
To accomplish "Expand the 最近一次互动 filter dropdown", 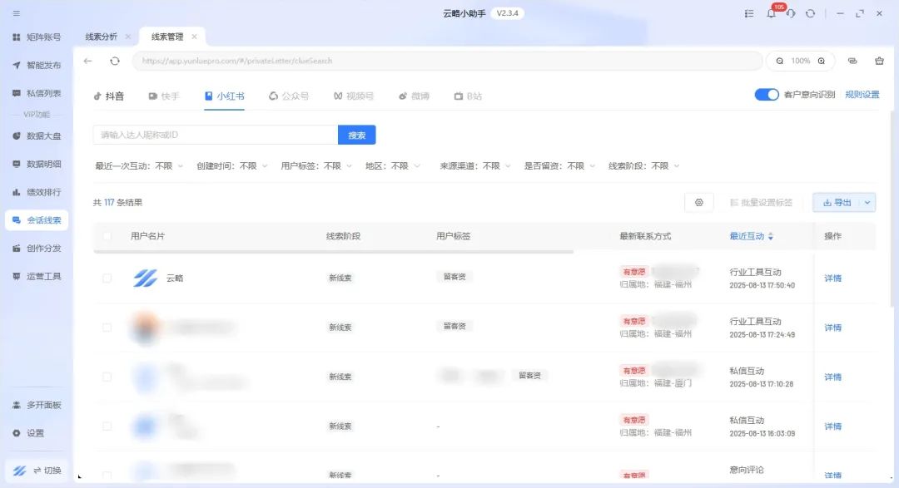I will pos(139,166).
